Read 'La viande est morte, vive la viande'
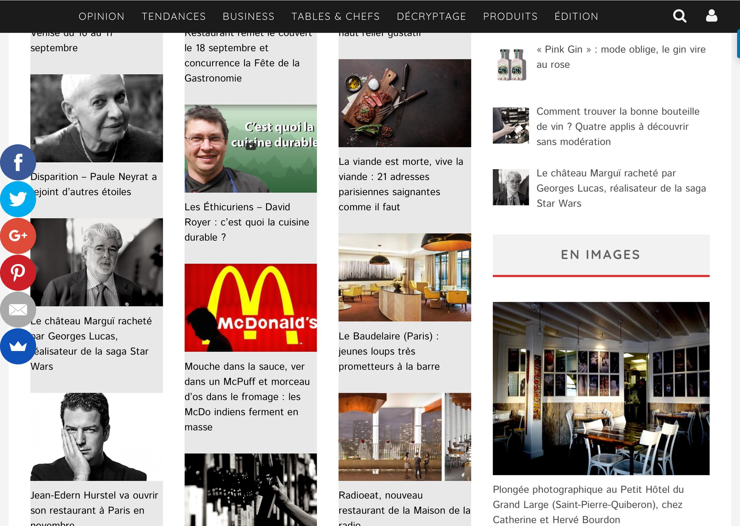740x526 pixels. (x=401, y=184)
